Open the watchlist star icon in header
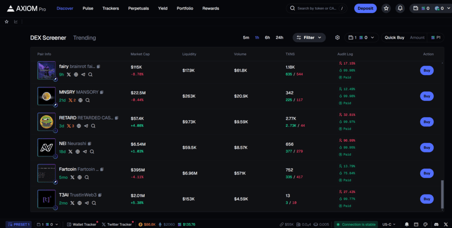Image resolution: width=452 pixels, height=228 pixels. (x=386, y=8)
